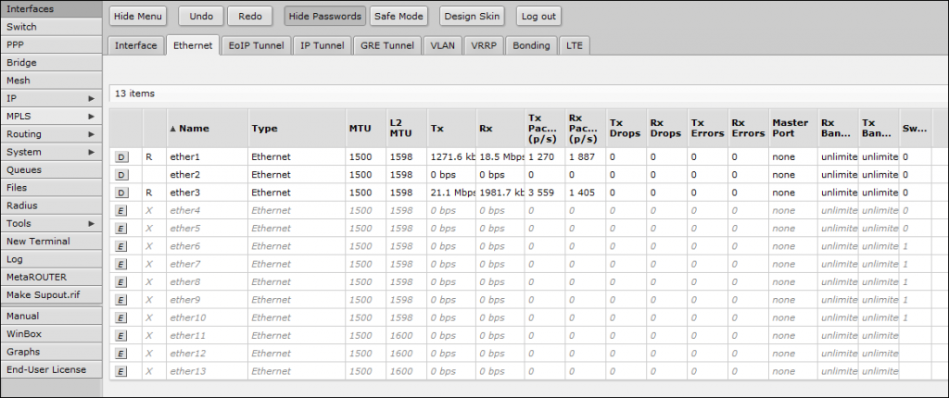Sort table by Type column header
Image resolution: width=949 pixels, height=398 pixels.
pyautogui.click(x=297, y=129)
